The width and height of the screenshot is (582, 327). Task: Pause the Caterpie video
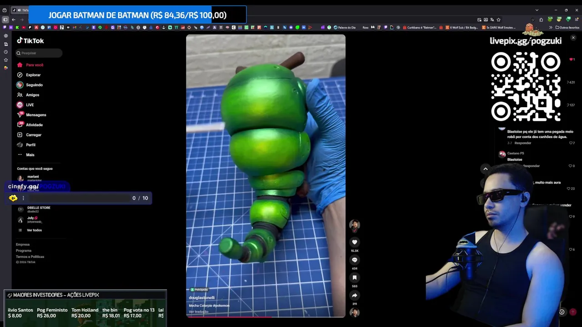(x=266, y=176)
